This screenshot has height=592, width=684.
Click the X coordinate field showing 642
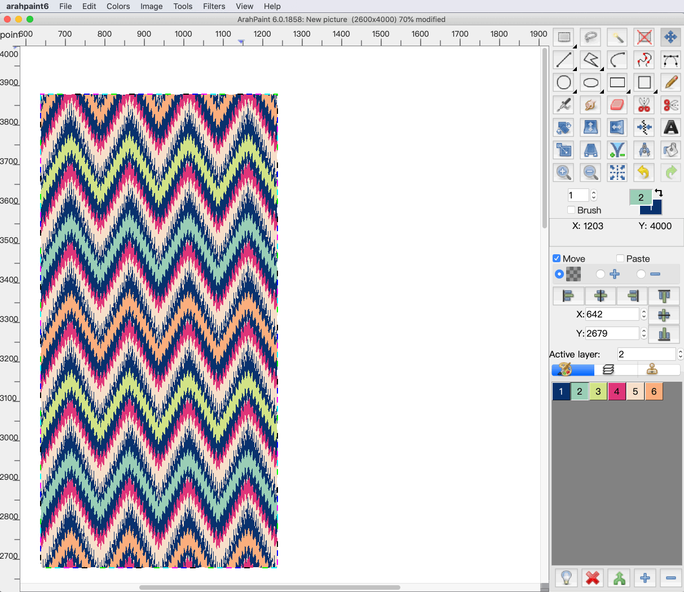pyautogui.click(x=612, y=314)
